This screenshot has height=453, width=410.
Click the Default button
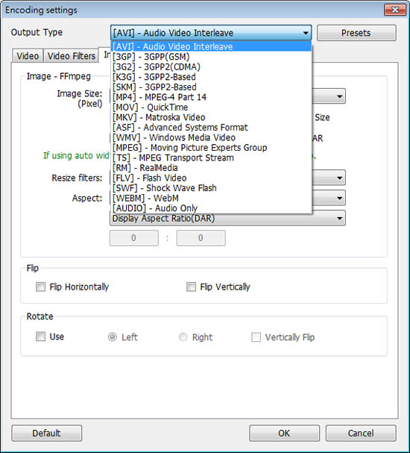click(x=47, y=433)
